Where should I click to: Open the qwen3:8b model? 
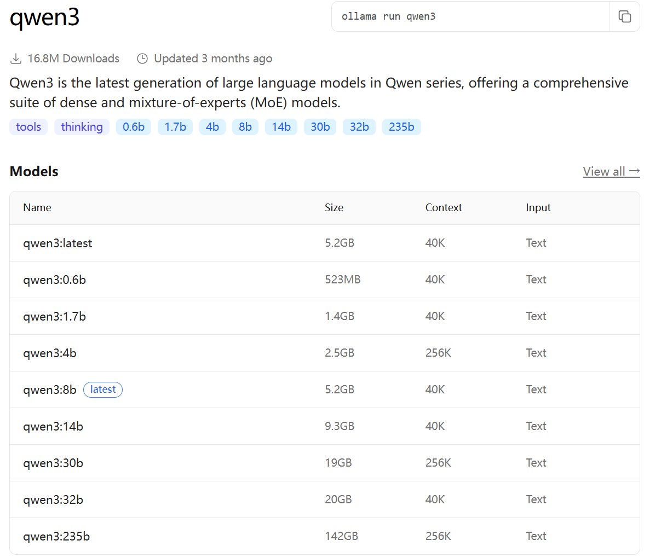pyautogui.click(x=50, y=390)
